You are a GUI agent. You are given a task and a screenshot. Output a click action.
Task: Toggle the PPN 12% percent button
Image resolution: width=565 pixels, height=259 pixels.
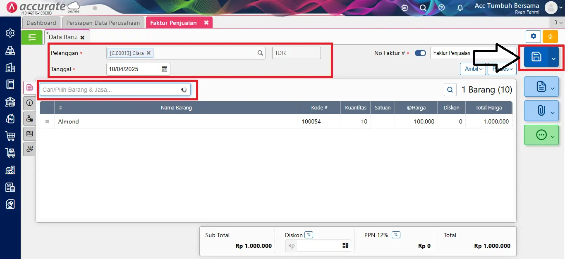pyautogui.click(x=396, y=235)
